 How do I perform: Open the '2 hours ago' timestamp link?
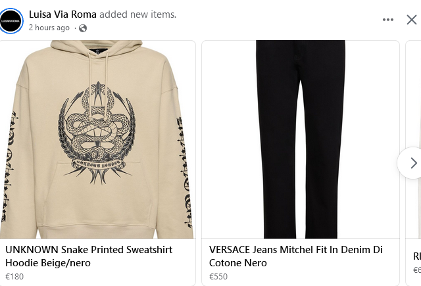click(x=49, y=28)
